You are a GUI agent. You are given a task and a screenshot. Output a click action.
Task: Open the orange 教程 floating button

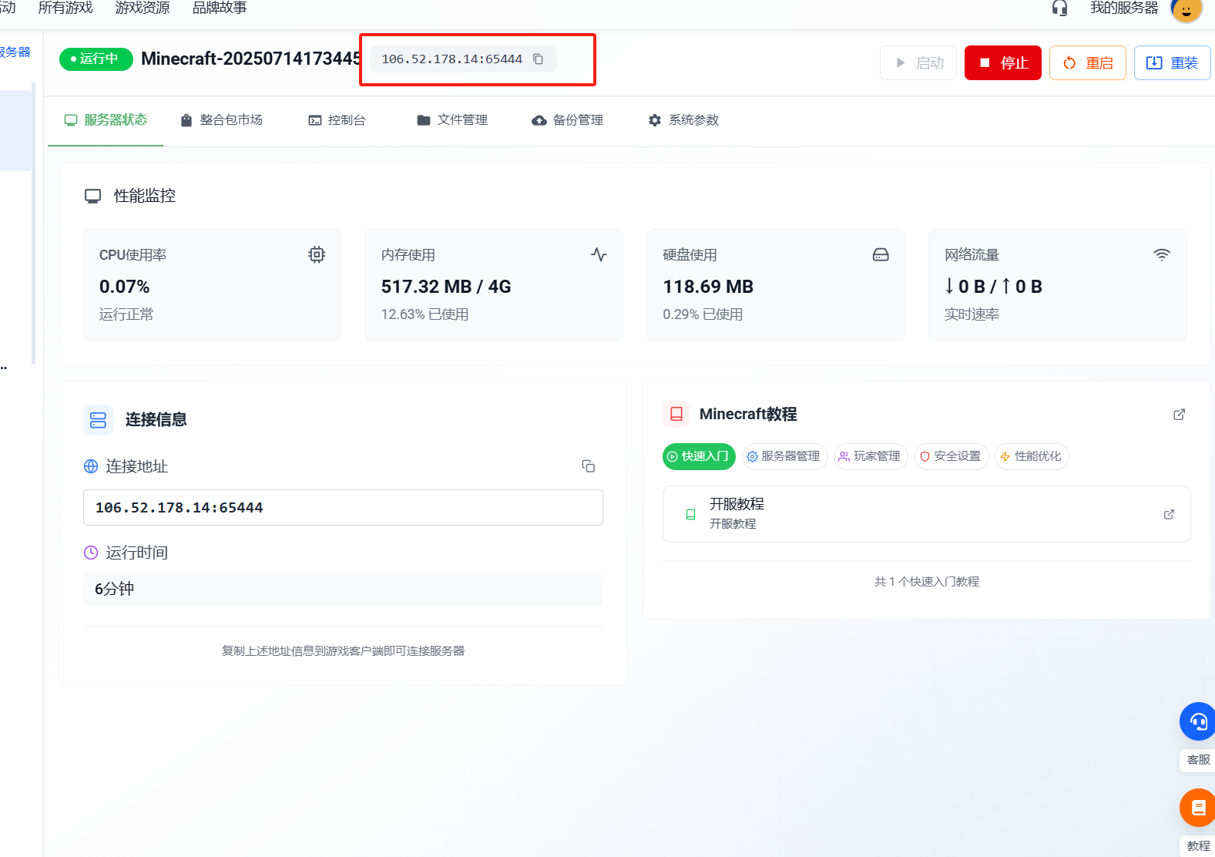(x=1197, y=808)
